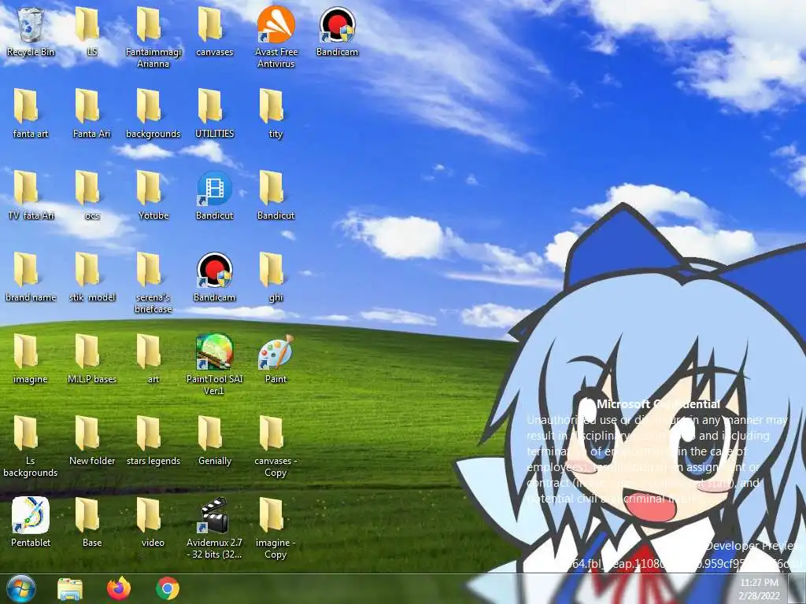The width and height of the screenshot is (806, 604).
Task: Open the TV fata Ari folder
Action: (31, 195)
